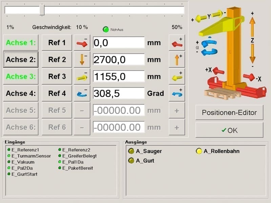Viewport: 271px width, 203px height.
Task: Raise axis 2 with orange up arrow
Action: [176, 60]
